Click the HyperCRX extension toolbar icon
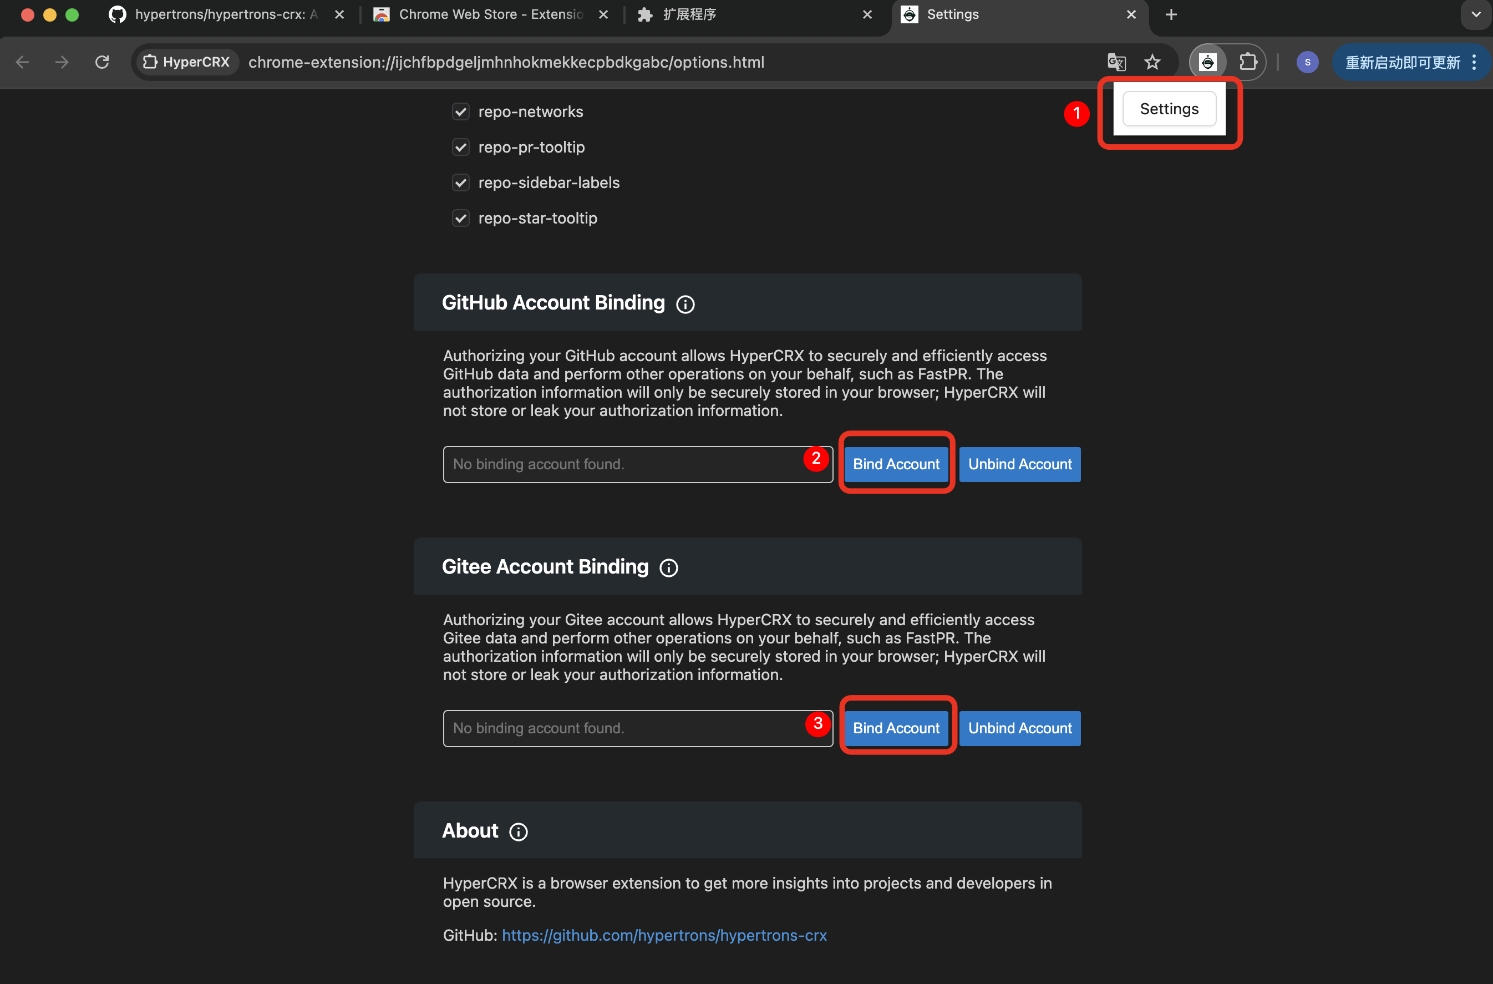 point(1207,62)
